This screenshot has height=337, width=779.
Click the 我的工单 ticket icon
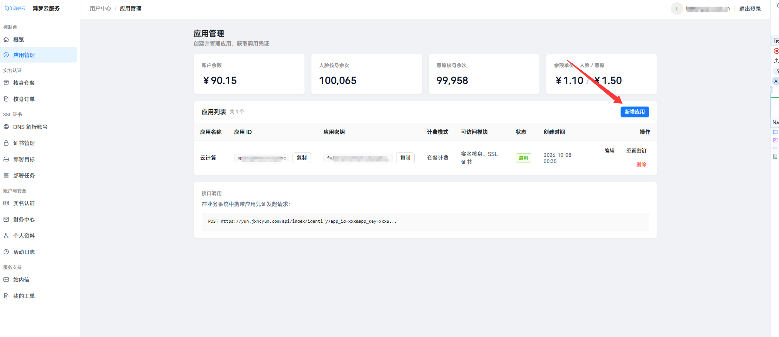[x=6, y=296]
